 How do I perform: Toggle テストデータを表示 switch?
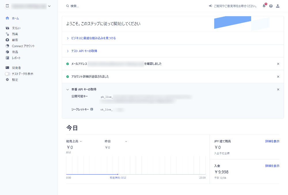(7, 74)
